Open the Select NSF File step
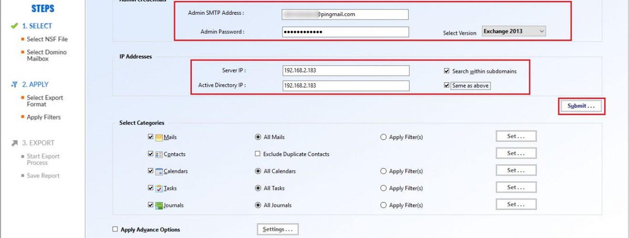The width and height of the screenshot is (630, 238). click(x=47, y=40)
